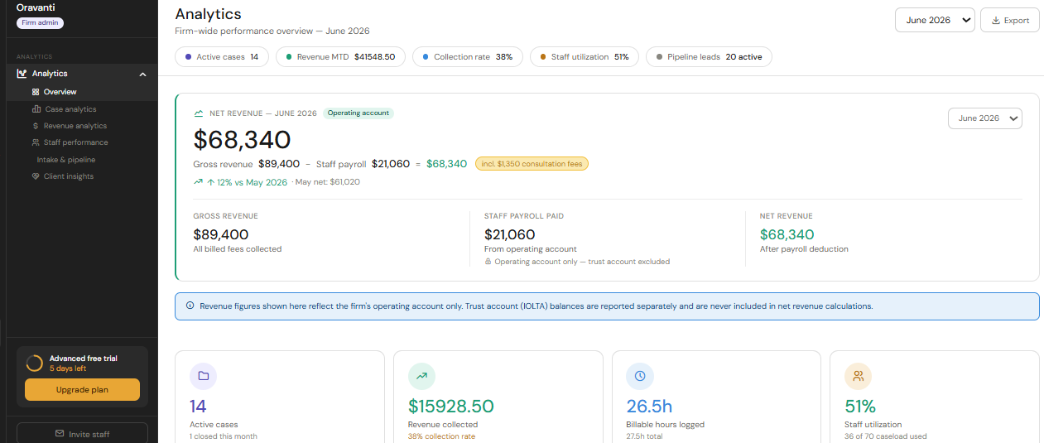Click the Case analytics bar chart icon
This screenshot has width=1044, height=443.
pos(36,109)
